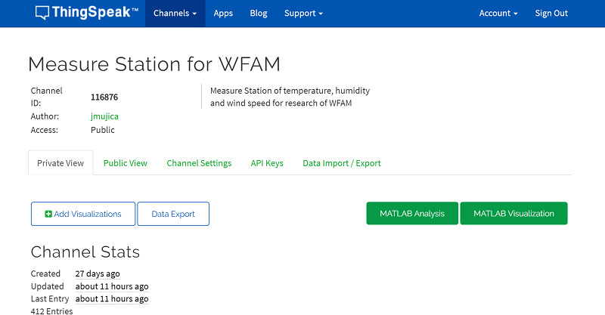Click the green plus icon on Add Visualizations

[x=48, y=214]
